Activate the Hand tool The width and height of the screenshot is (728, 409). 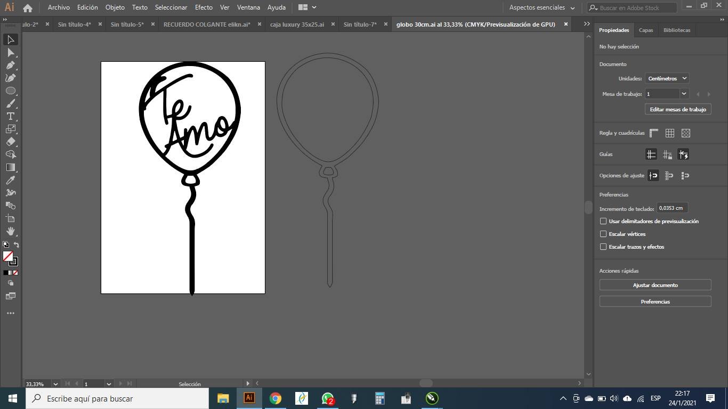point(10,231)
